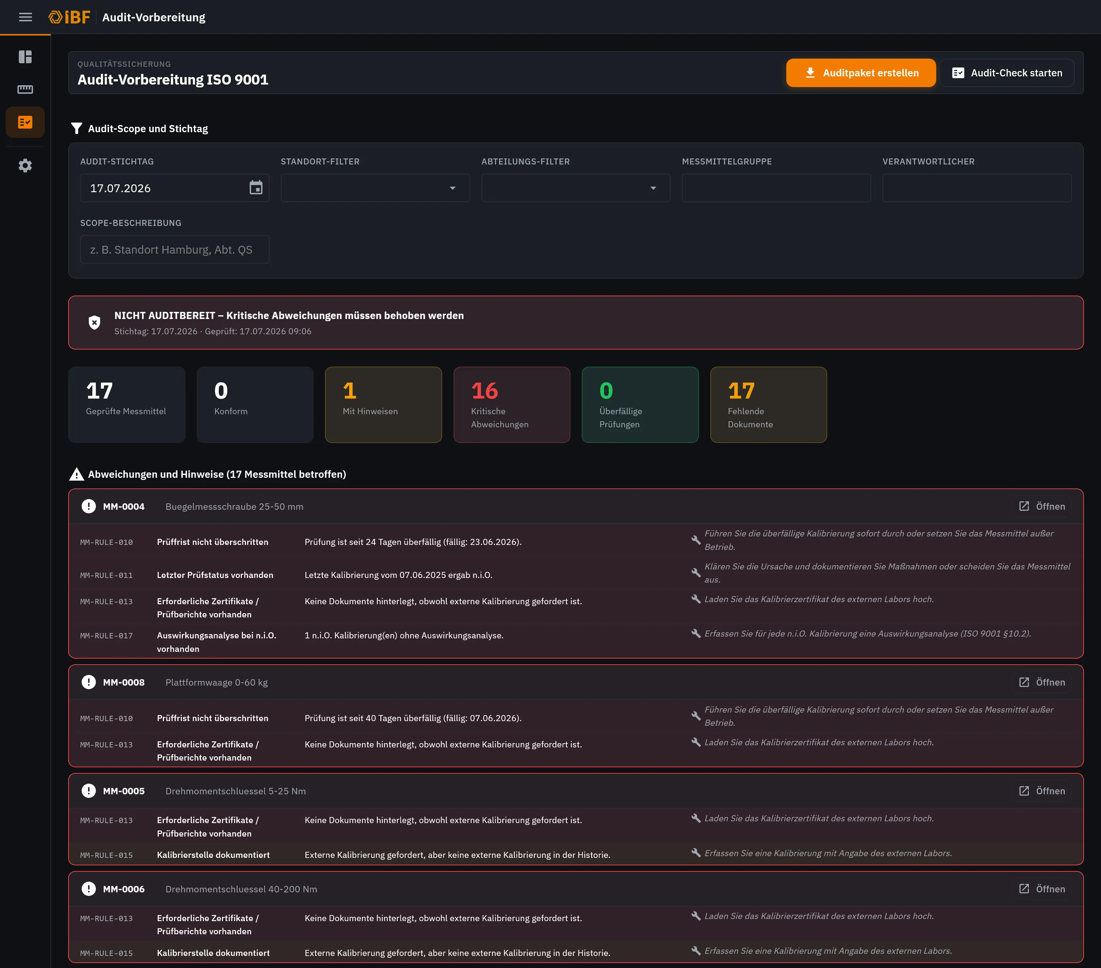
Task: Open the settings gear sidebar icon
Action: [25, 166]
